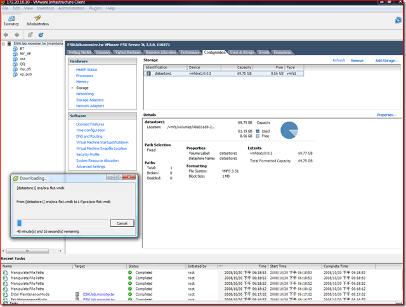Select the xp_pub virtual machine
The width and height of the screenshot is (406, 307).
click(25, 74)
